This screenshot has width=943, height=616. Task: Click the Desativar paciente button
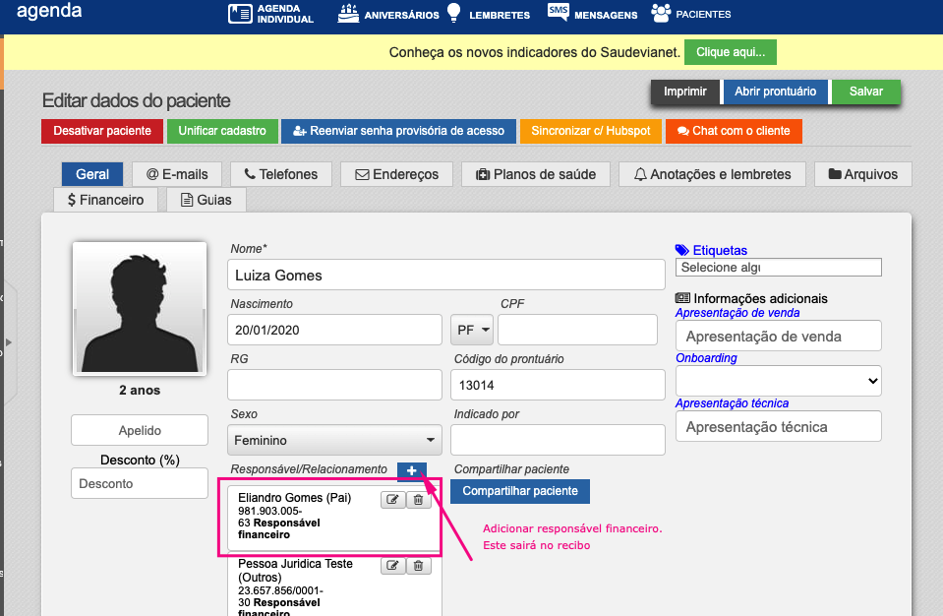pos(102,131)
